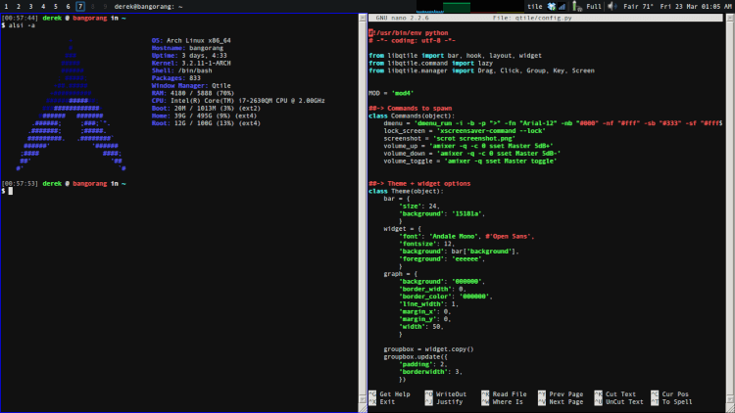Switch to workspace 3
The height and width of the screenshot is (413, 735).
[30, 6]
